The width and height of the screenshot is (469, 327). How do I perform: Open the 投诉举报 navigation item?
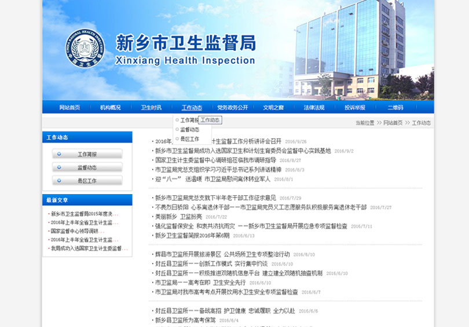[355, 107]
